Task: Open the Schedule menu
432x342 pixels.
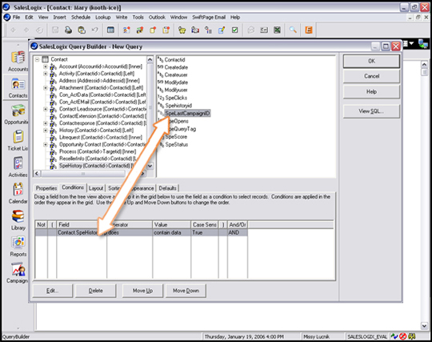Action: click(x=81, y=17)
